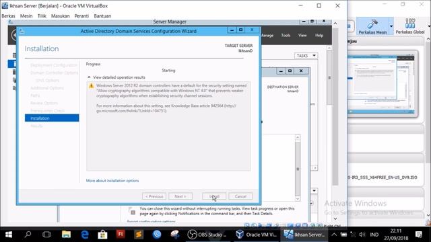
Task: Select the Additional Options step
Action: click(47, 88)
